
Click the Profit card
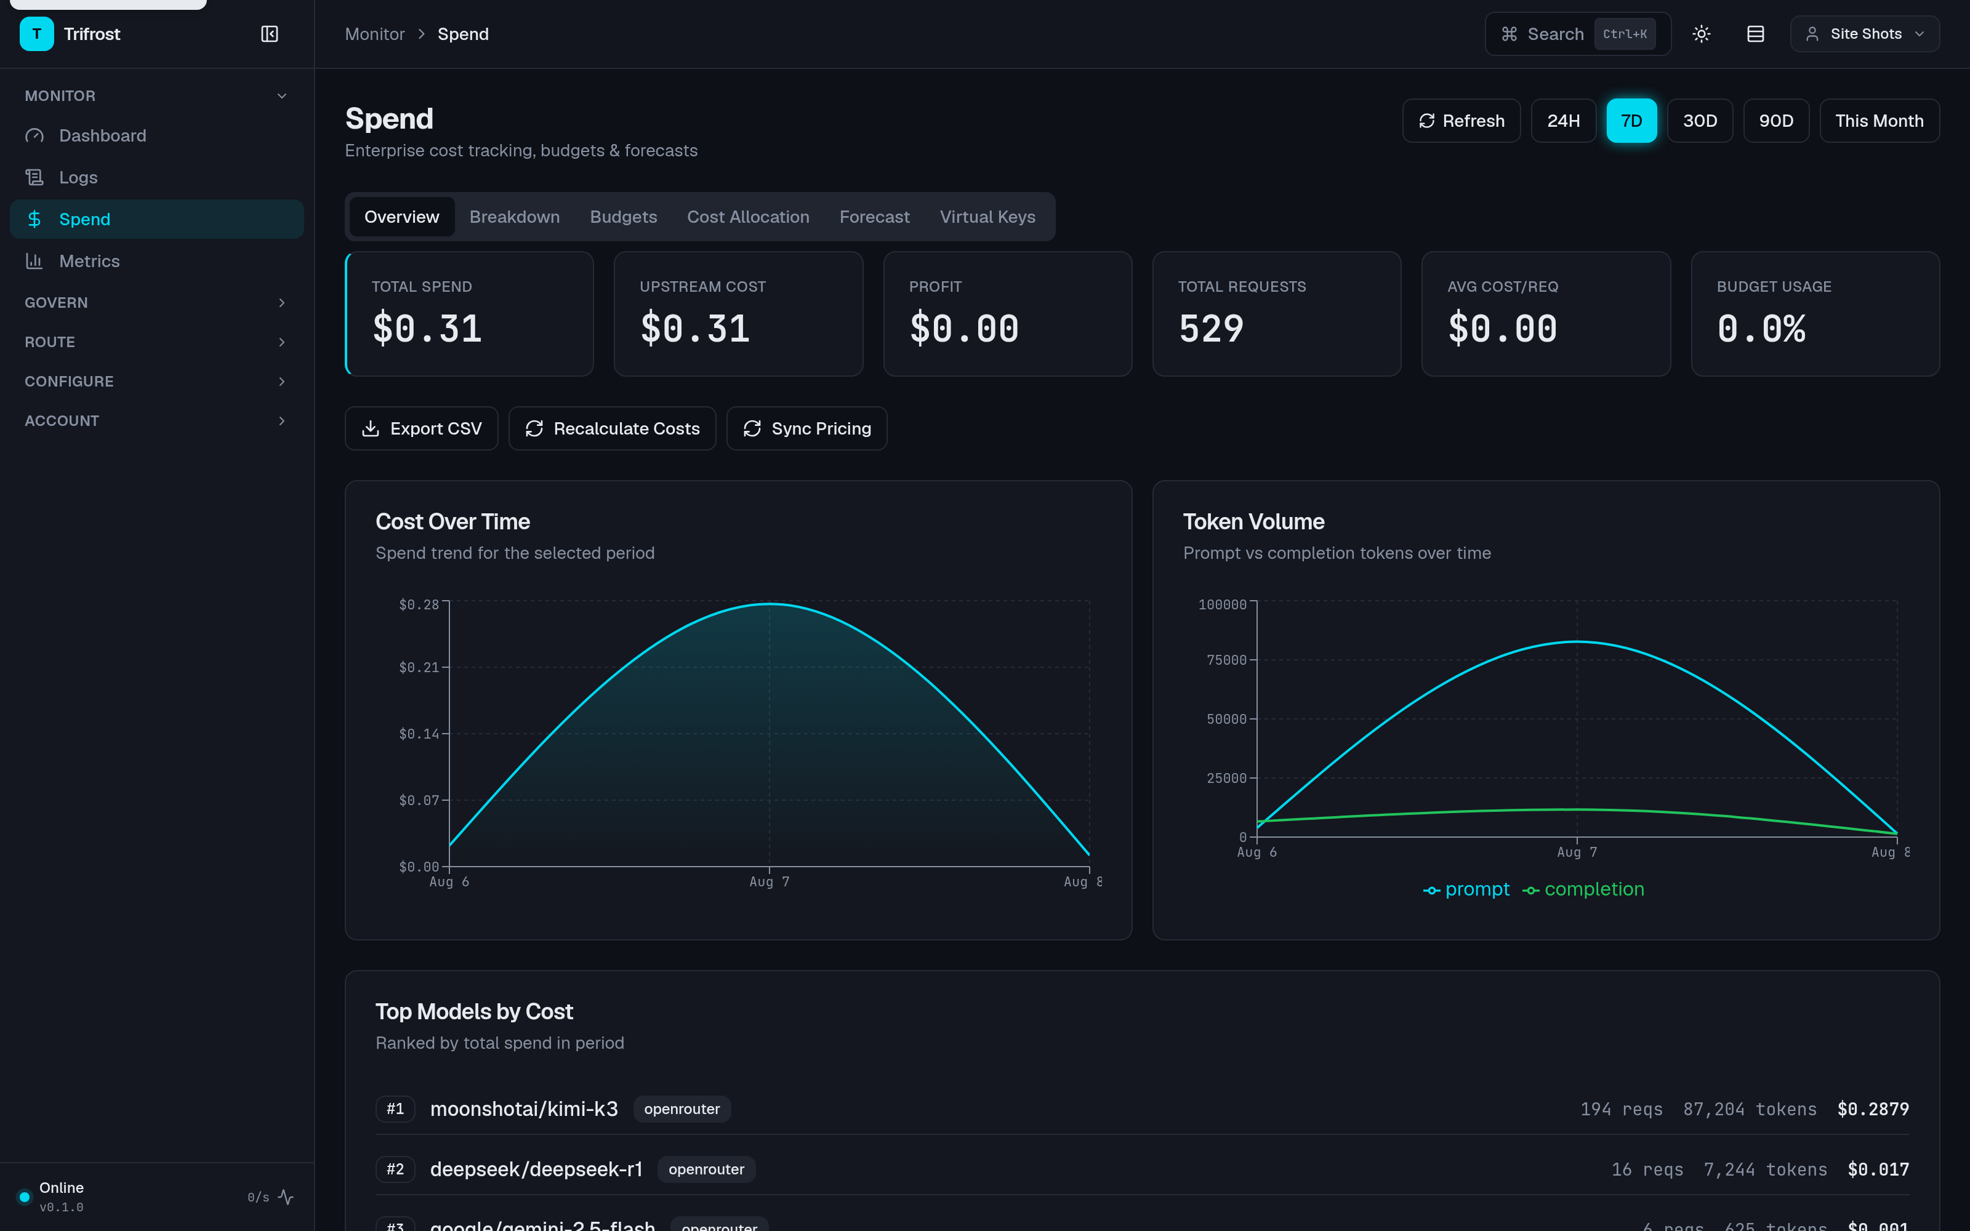coord(1008,313)
